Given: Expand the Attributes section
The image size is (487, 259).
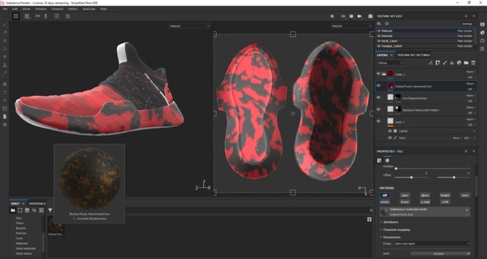Looking at the screenshot, I should (390, 222).
